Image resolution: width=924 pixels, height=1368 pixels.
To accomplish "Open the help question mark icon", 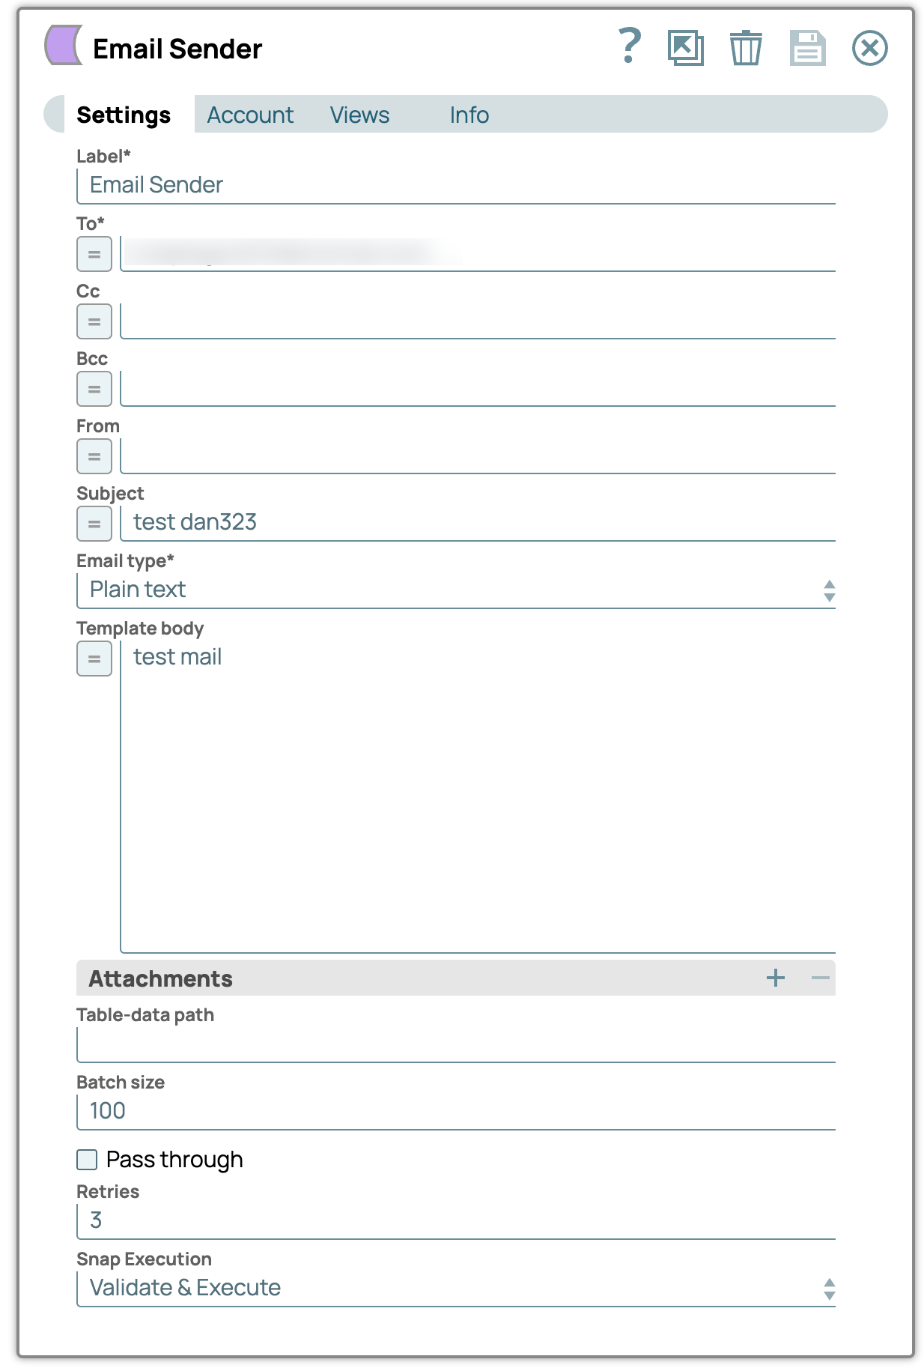I will pyautogui.click(x=629, y=46).
